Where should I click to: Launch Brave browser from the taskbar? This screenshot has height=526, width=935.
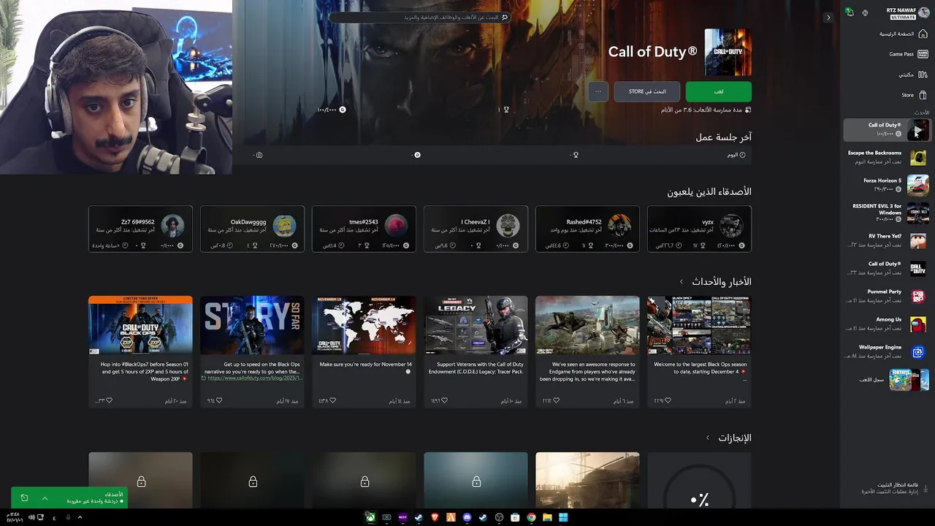tap(435, 517)
